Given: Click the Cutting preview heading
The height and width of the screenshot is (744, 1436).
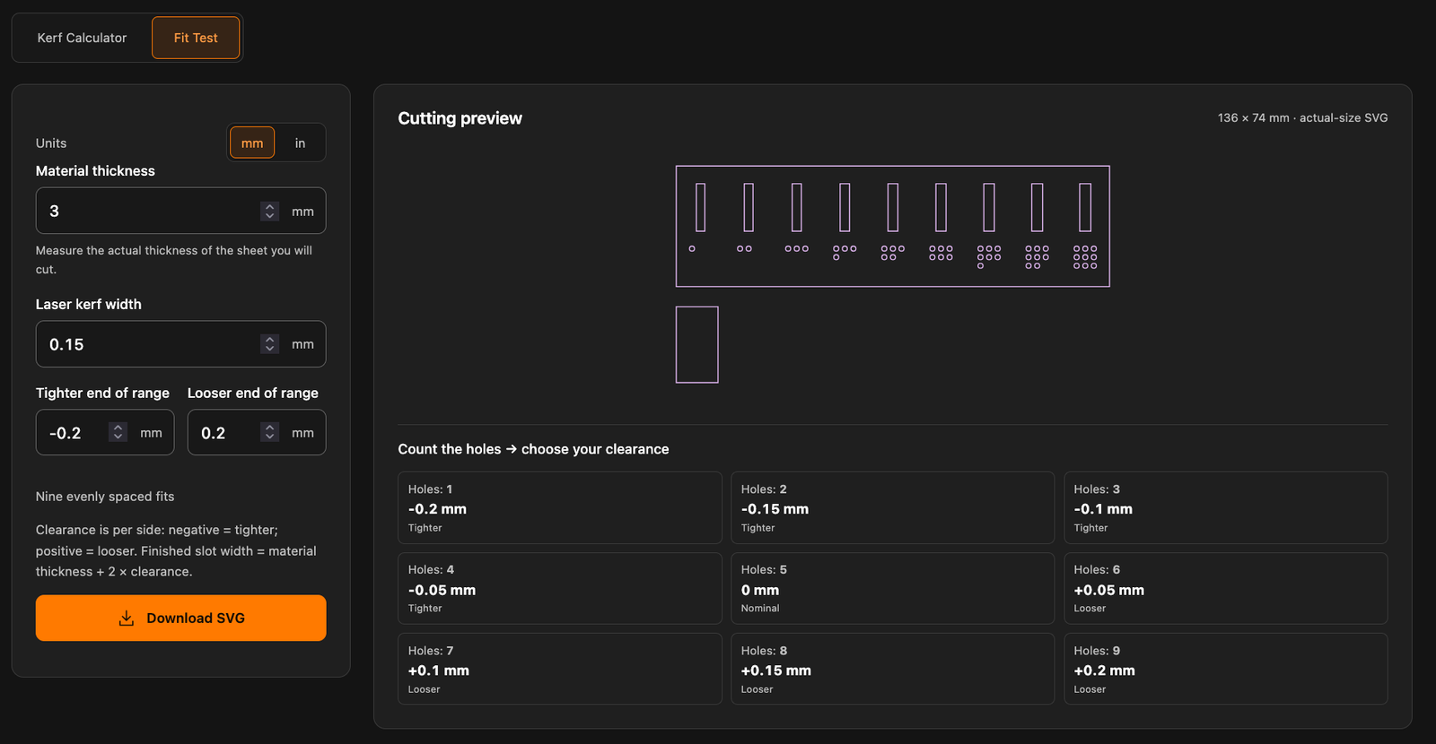Looking at the screenshot, I should [x=460, y=118].
